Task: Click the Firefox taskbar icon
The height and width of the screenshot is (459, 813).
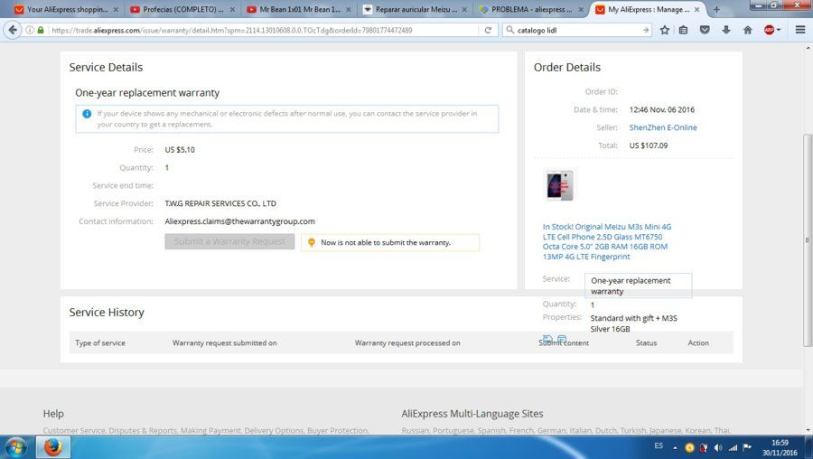Action: [x=53, y=447]
